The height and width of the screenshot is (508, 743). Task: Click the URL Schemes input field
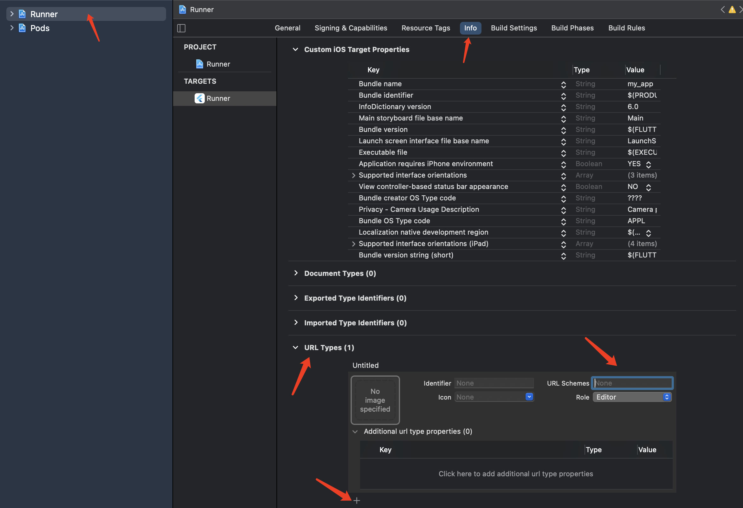click(x=632, y=383)
